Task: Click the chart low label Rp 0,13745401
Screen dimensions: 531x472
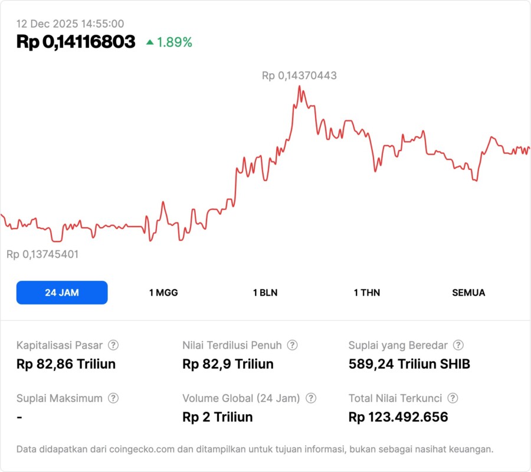Action: click(x=42, y=254)
